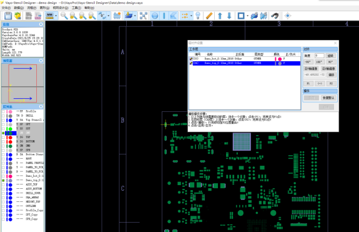Image resolution: width=359 pixels, height=232 pixels.
Task: Click the angle input field in dialog
Action: pyautogui.click(x=320, y=56)
